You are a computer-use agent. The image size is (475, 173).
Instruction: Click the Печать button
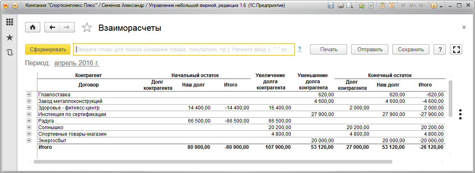tap(328, 50)
